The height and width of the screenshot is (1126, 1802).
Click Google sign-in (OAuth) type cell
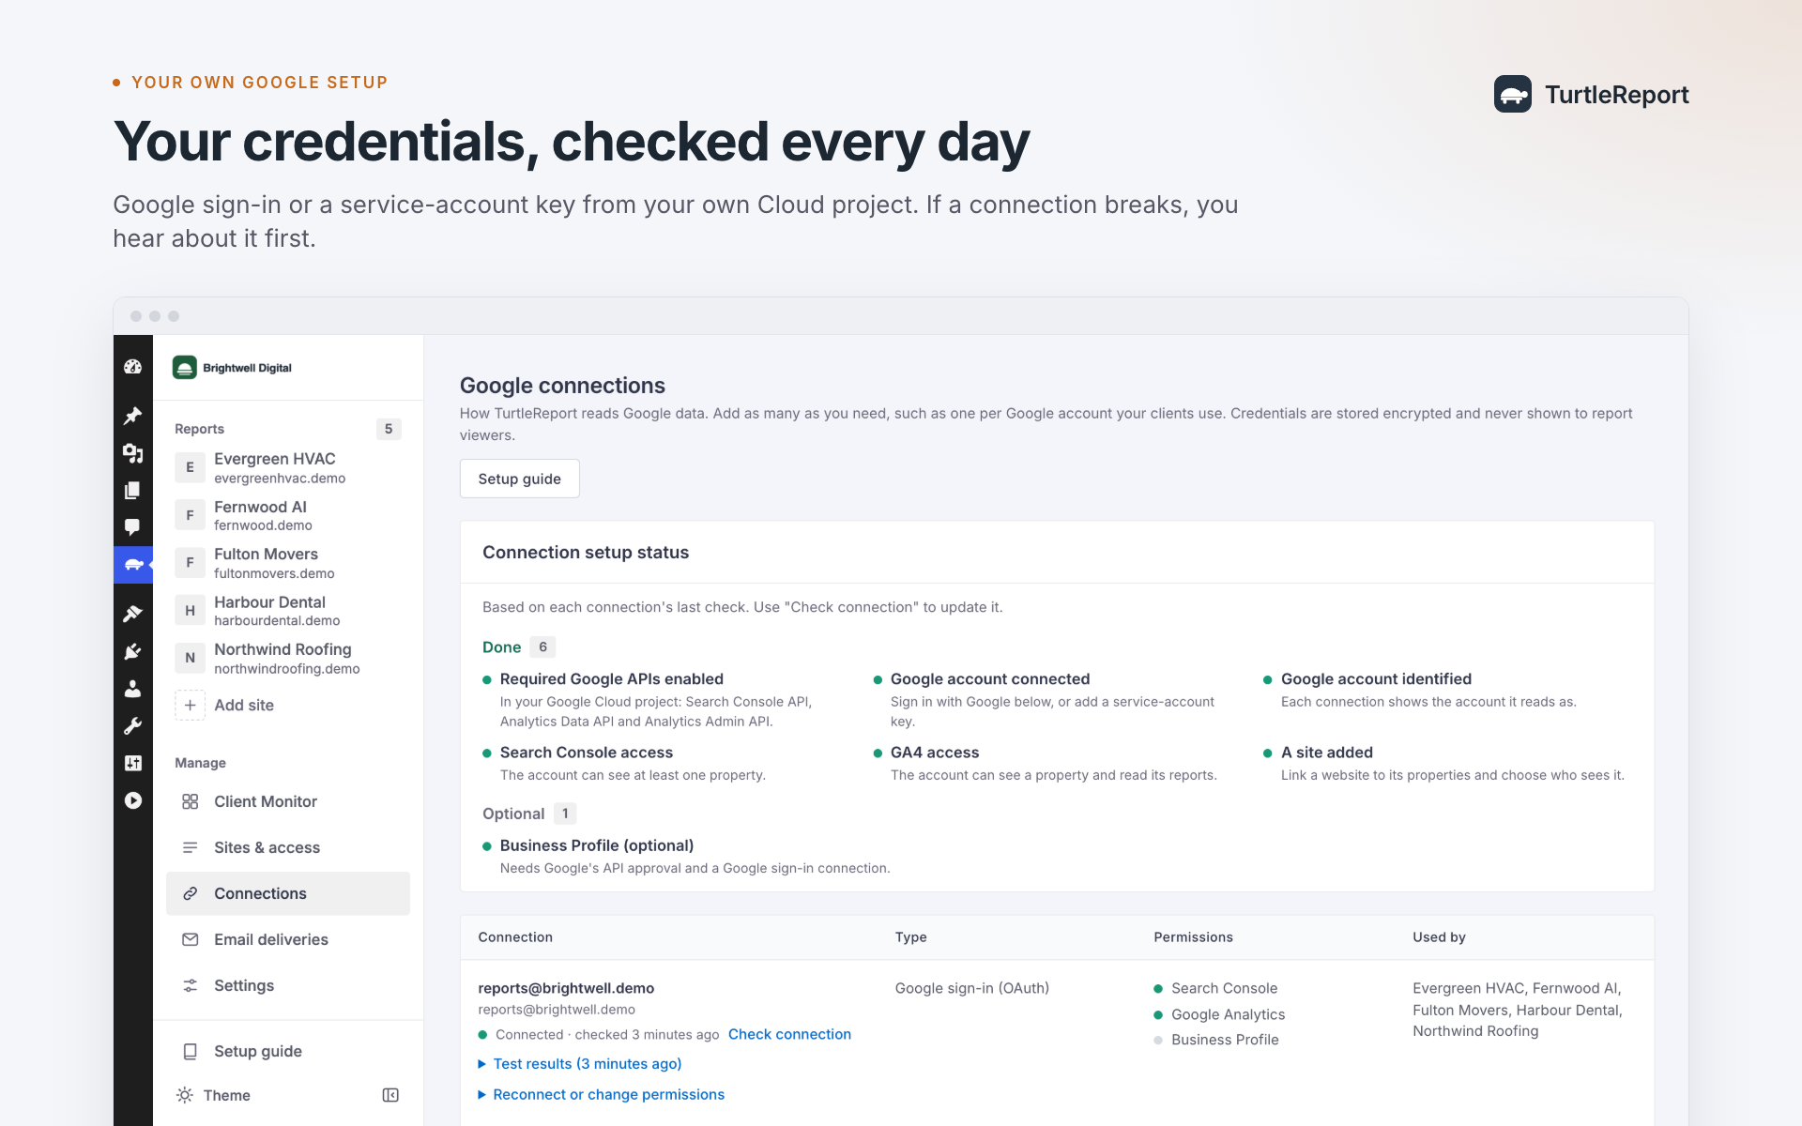(x=972, y=988)
